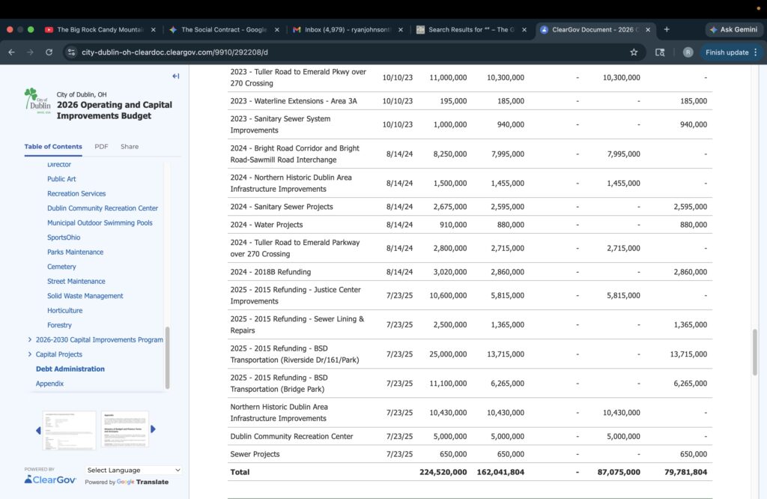Switch to the Share tab
The width and height of the screenshot is (767, 499).
(x=130, y=147)
